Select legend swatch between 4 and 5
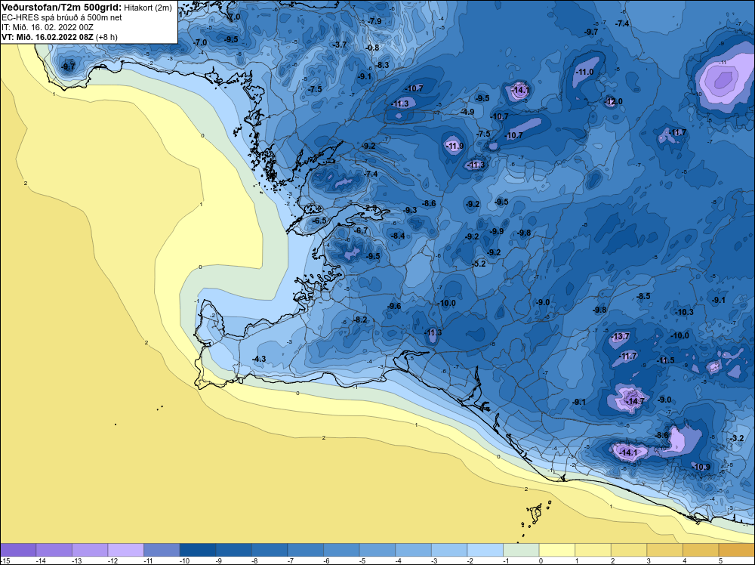This screenshot has height=565, width=755. point(701,550)
